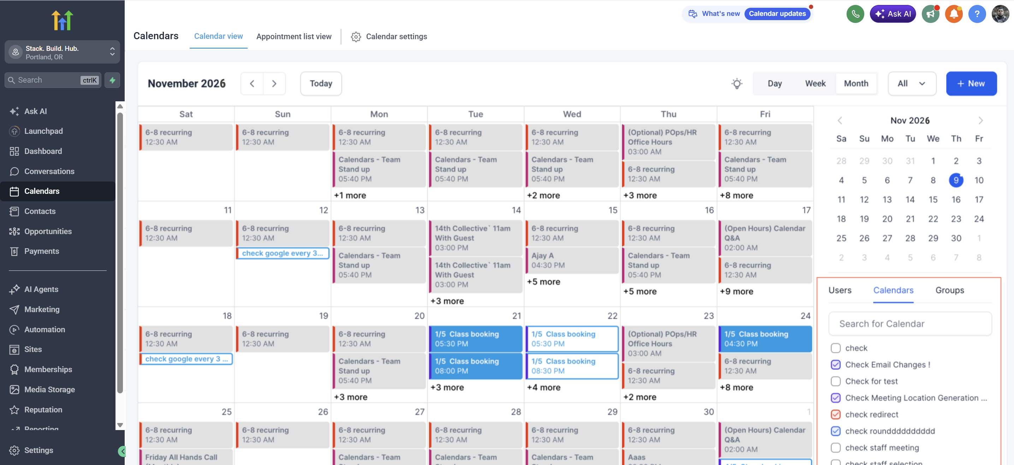This screenshot has width=1014, height=465.
Task: Collapse sidebar with green chevron
Action: point(123,451)
